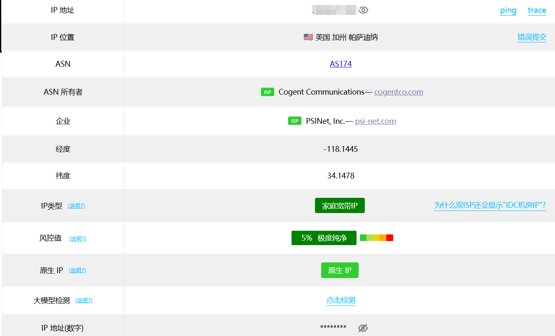Click the green 原生 IP badge

tap(340, 270)
